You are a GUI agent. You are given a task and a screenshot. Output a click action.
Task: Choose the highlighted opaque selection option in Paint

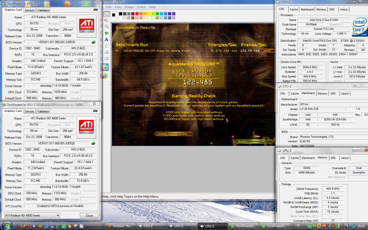tap(105, 67)
